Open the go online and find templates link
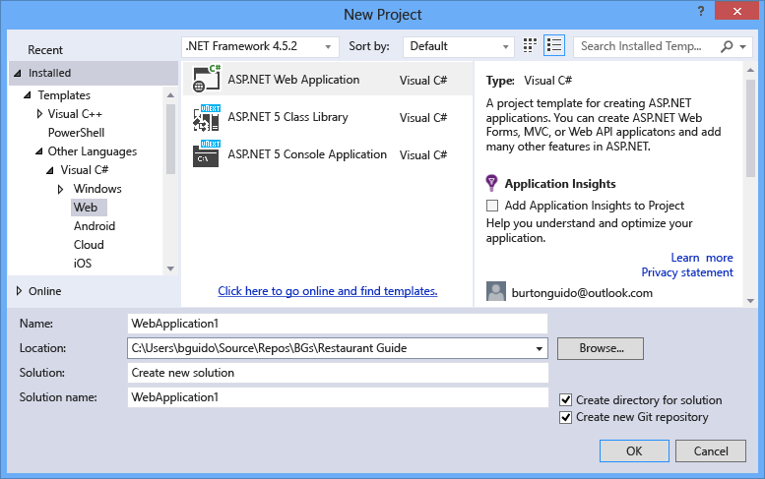765x479 pixels. (328, 291)
